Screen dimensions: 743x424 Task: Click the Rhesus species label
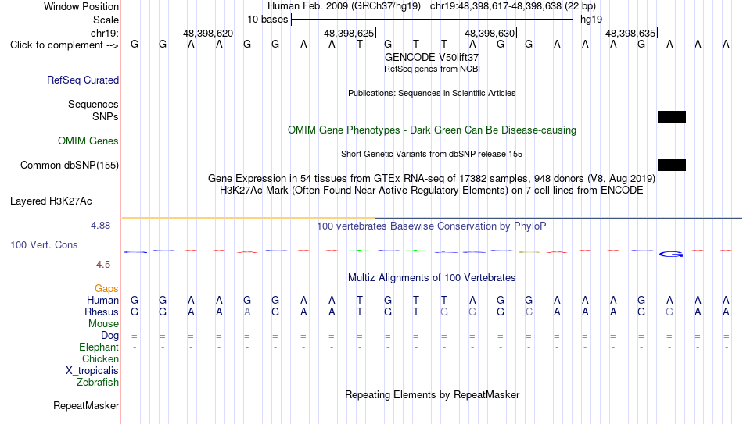(x=101, y=312)
